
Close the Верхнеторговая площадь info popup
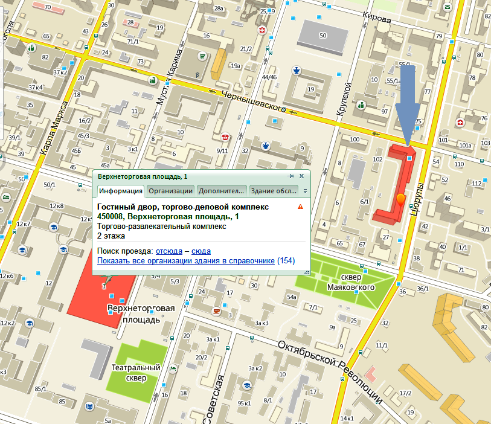click(301, 176)
